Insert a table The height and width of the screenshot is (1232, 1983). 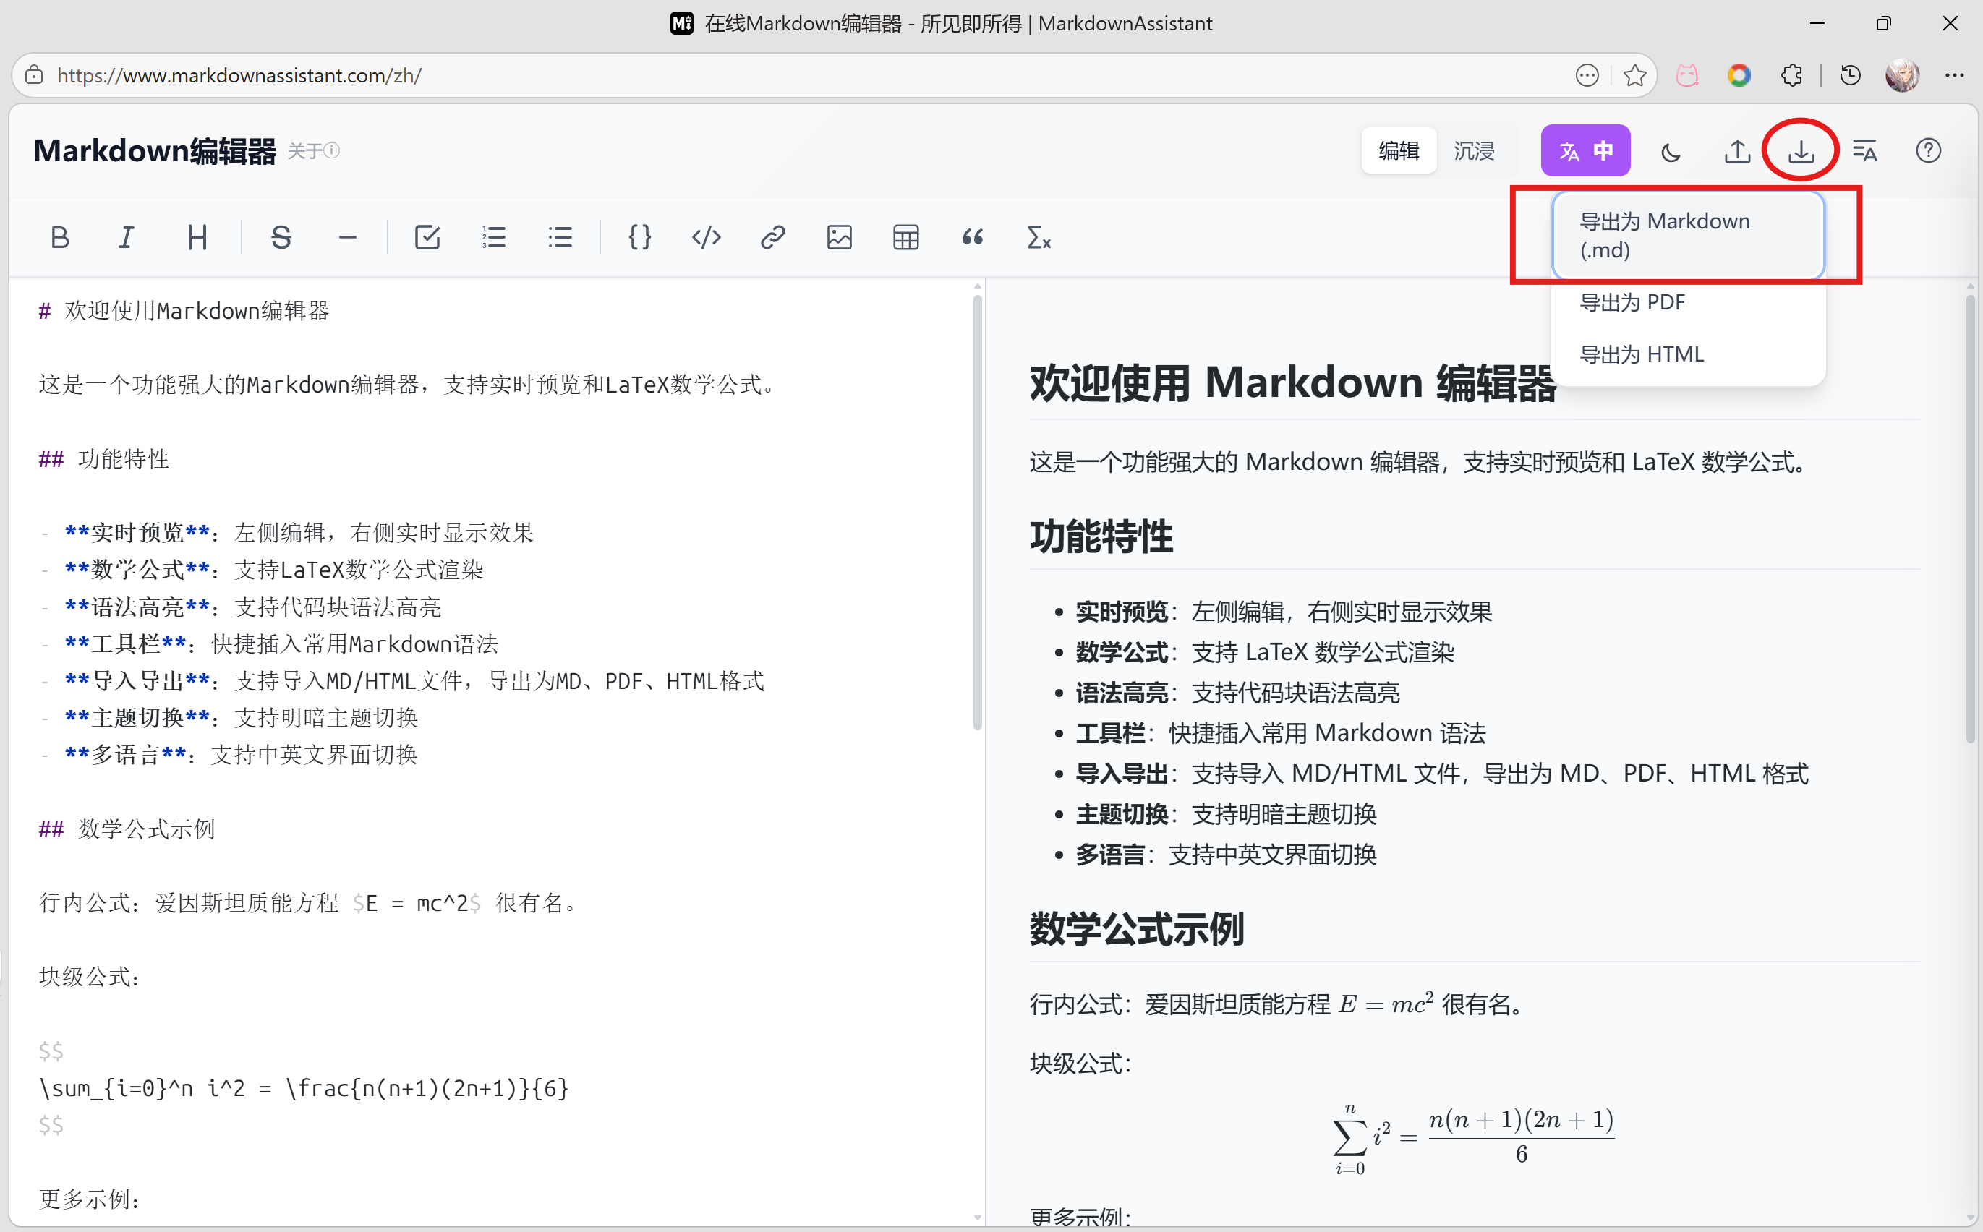click(x=905, y=237)
